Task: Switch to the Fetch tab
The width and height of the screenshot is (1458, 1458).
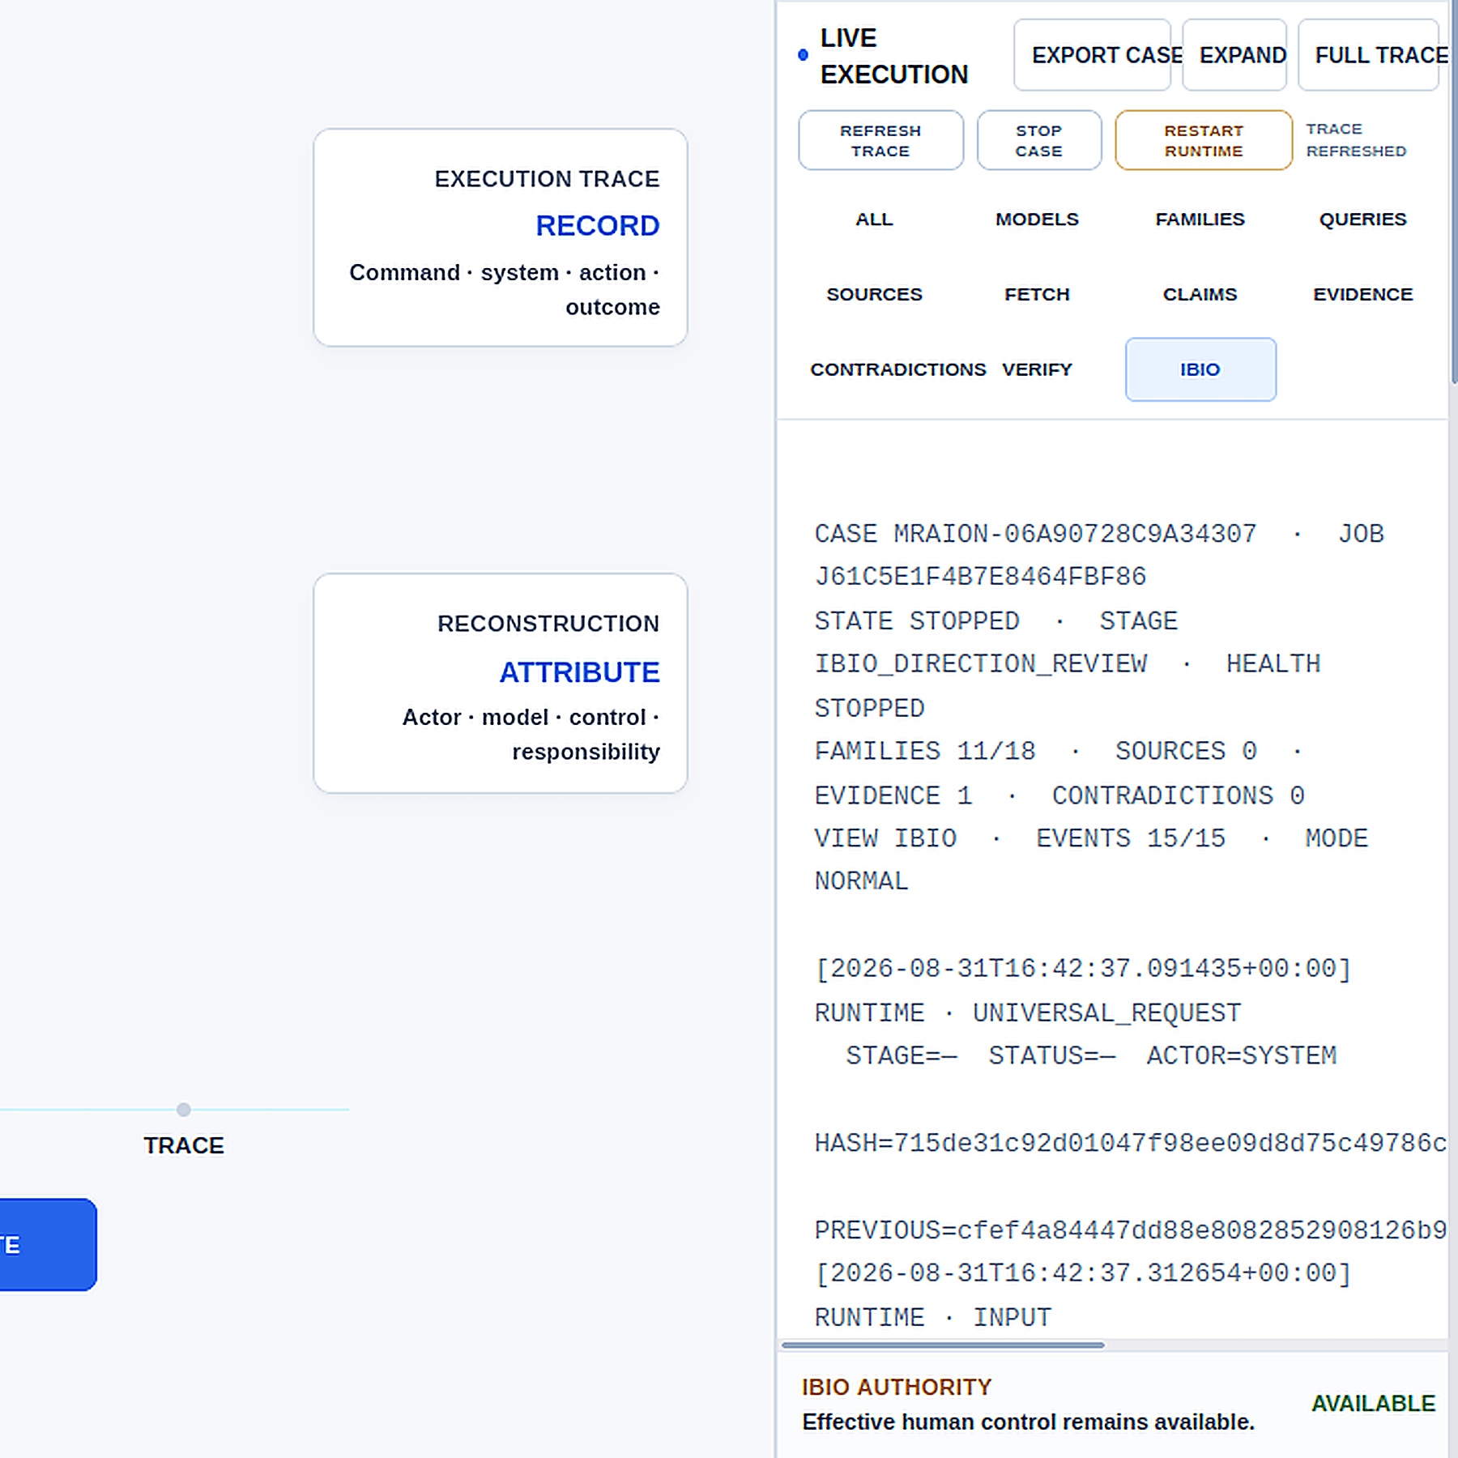Action: [x=1038, y=295]
